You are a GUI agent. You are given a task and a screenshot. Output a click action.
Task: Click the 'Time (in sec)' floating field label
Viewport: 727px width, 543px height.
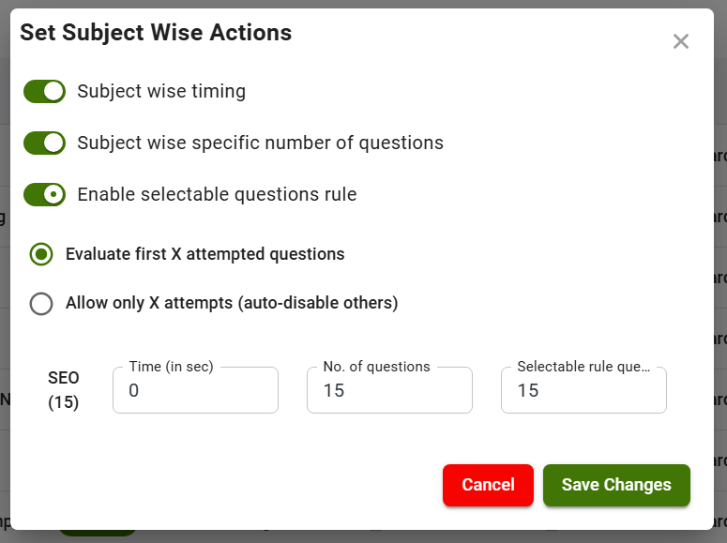point(171,367)
